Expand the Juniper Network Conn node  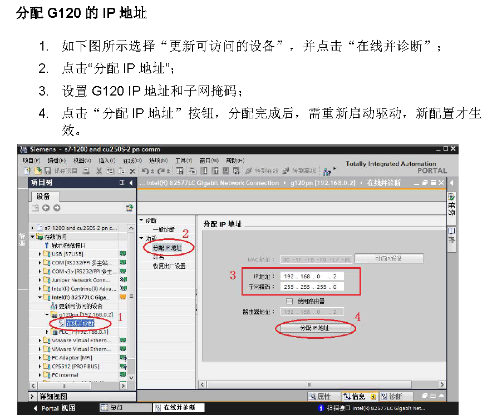coord(40,280)
